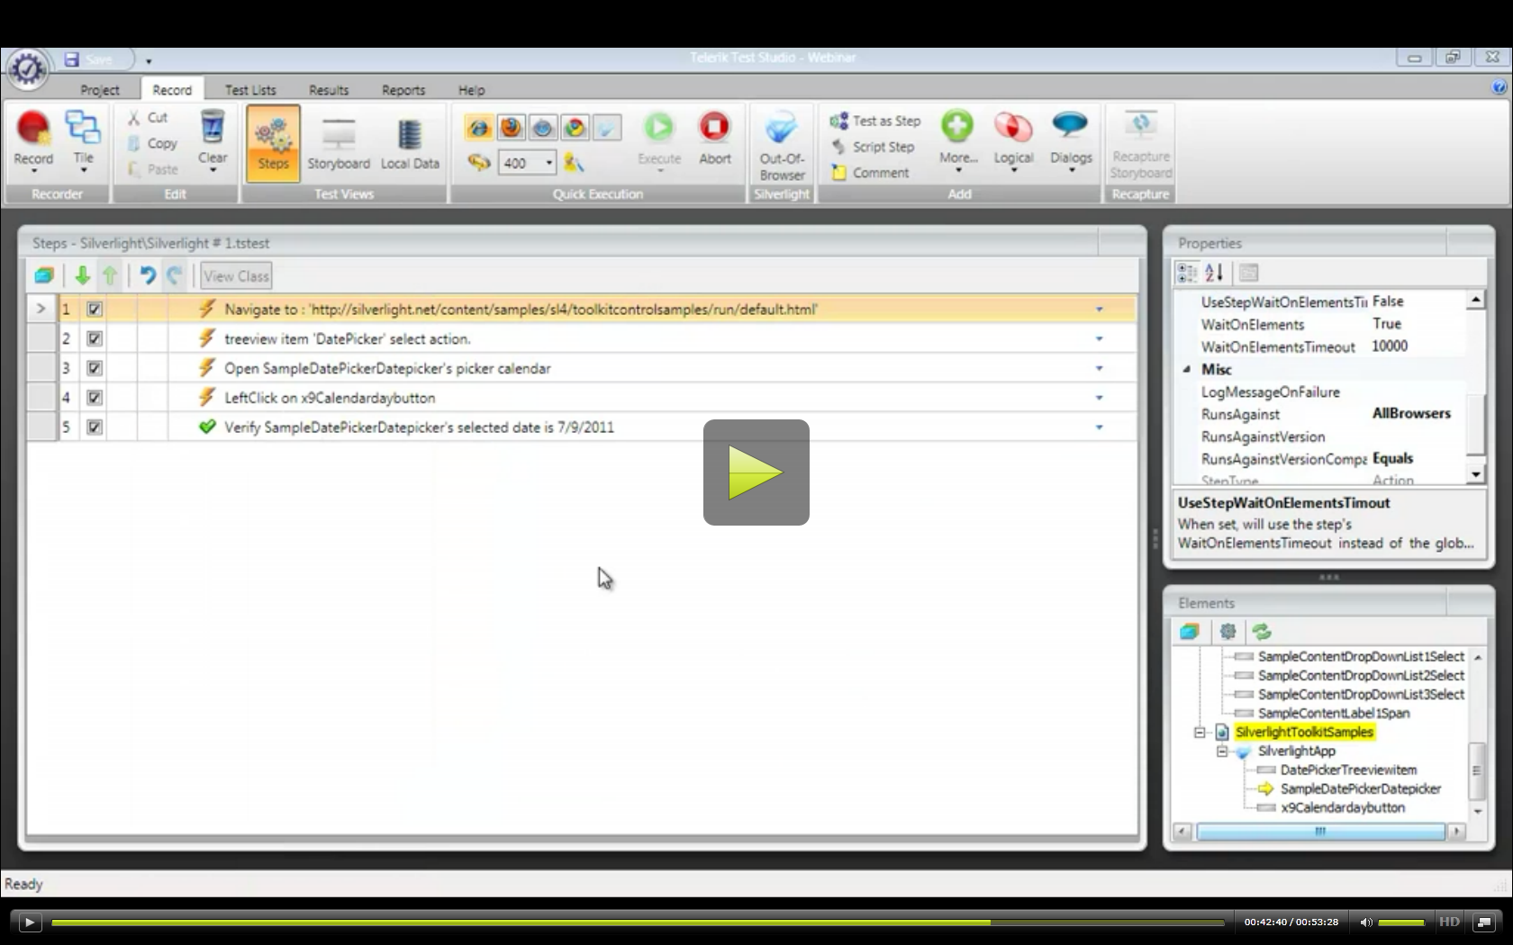Screen dimensions: 1513x945
Task: Switch to the Test Lists tab
Action: 250,90
